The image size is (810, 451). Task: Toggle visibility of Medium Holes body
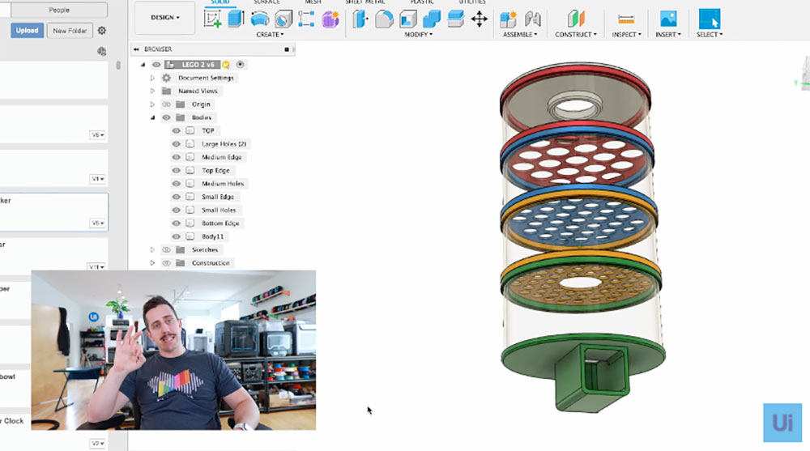pos(177,184)
